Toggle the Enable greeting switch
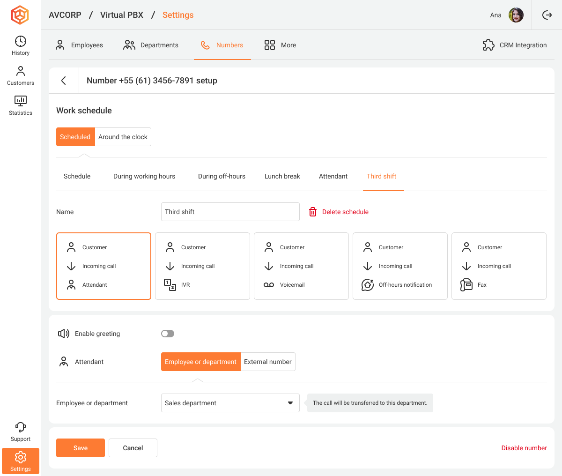Screen dimensions: 562x476 tap(168, 334)
